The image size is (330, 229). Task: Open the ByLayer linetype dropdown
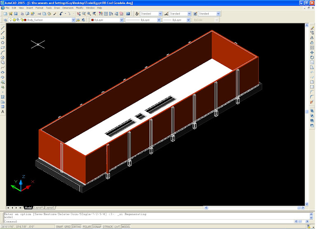click(159, 20)
